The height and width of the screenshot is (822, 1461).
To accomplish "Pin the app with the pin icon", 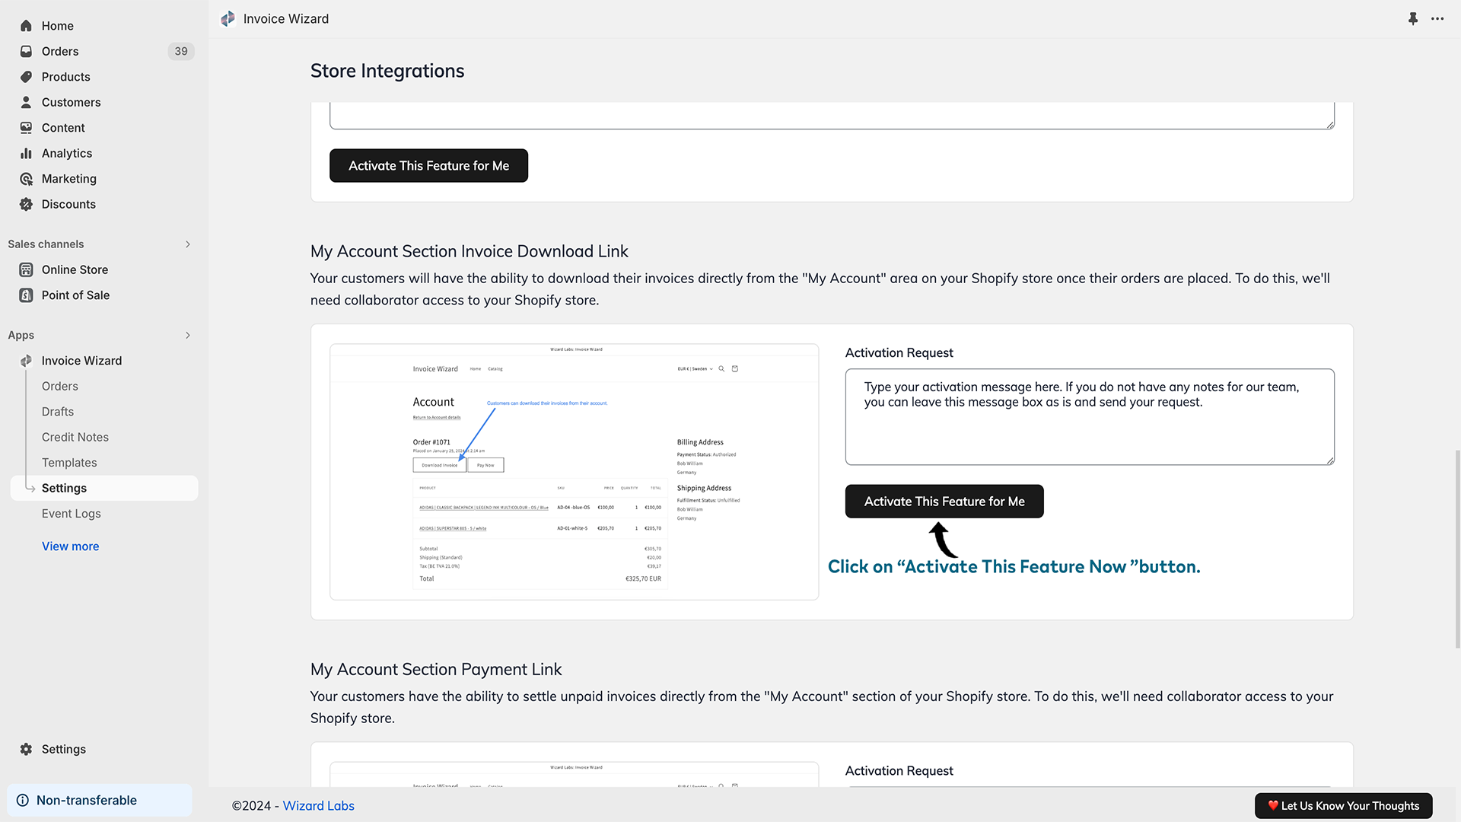I will coord(1413,19).
